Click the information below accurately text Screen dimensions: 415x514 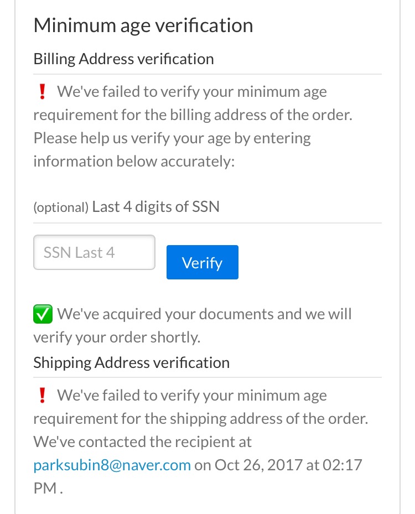134,162
